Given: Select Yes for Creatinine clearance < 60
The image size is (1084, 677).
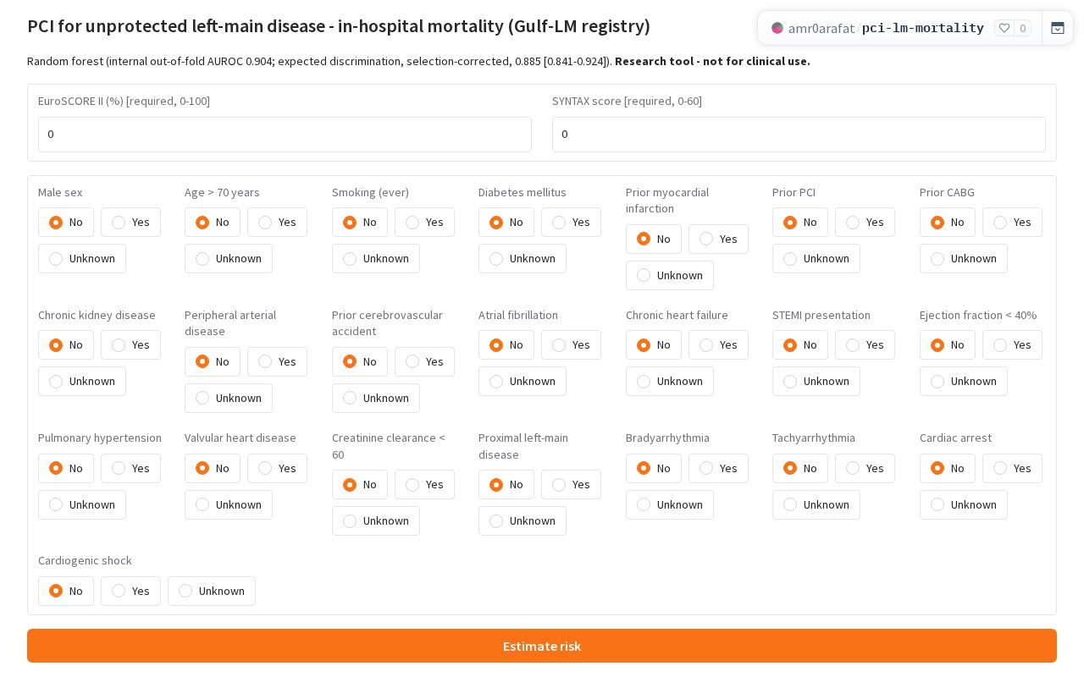Looking at the screenshot, I should coord(424,484).
